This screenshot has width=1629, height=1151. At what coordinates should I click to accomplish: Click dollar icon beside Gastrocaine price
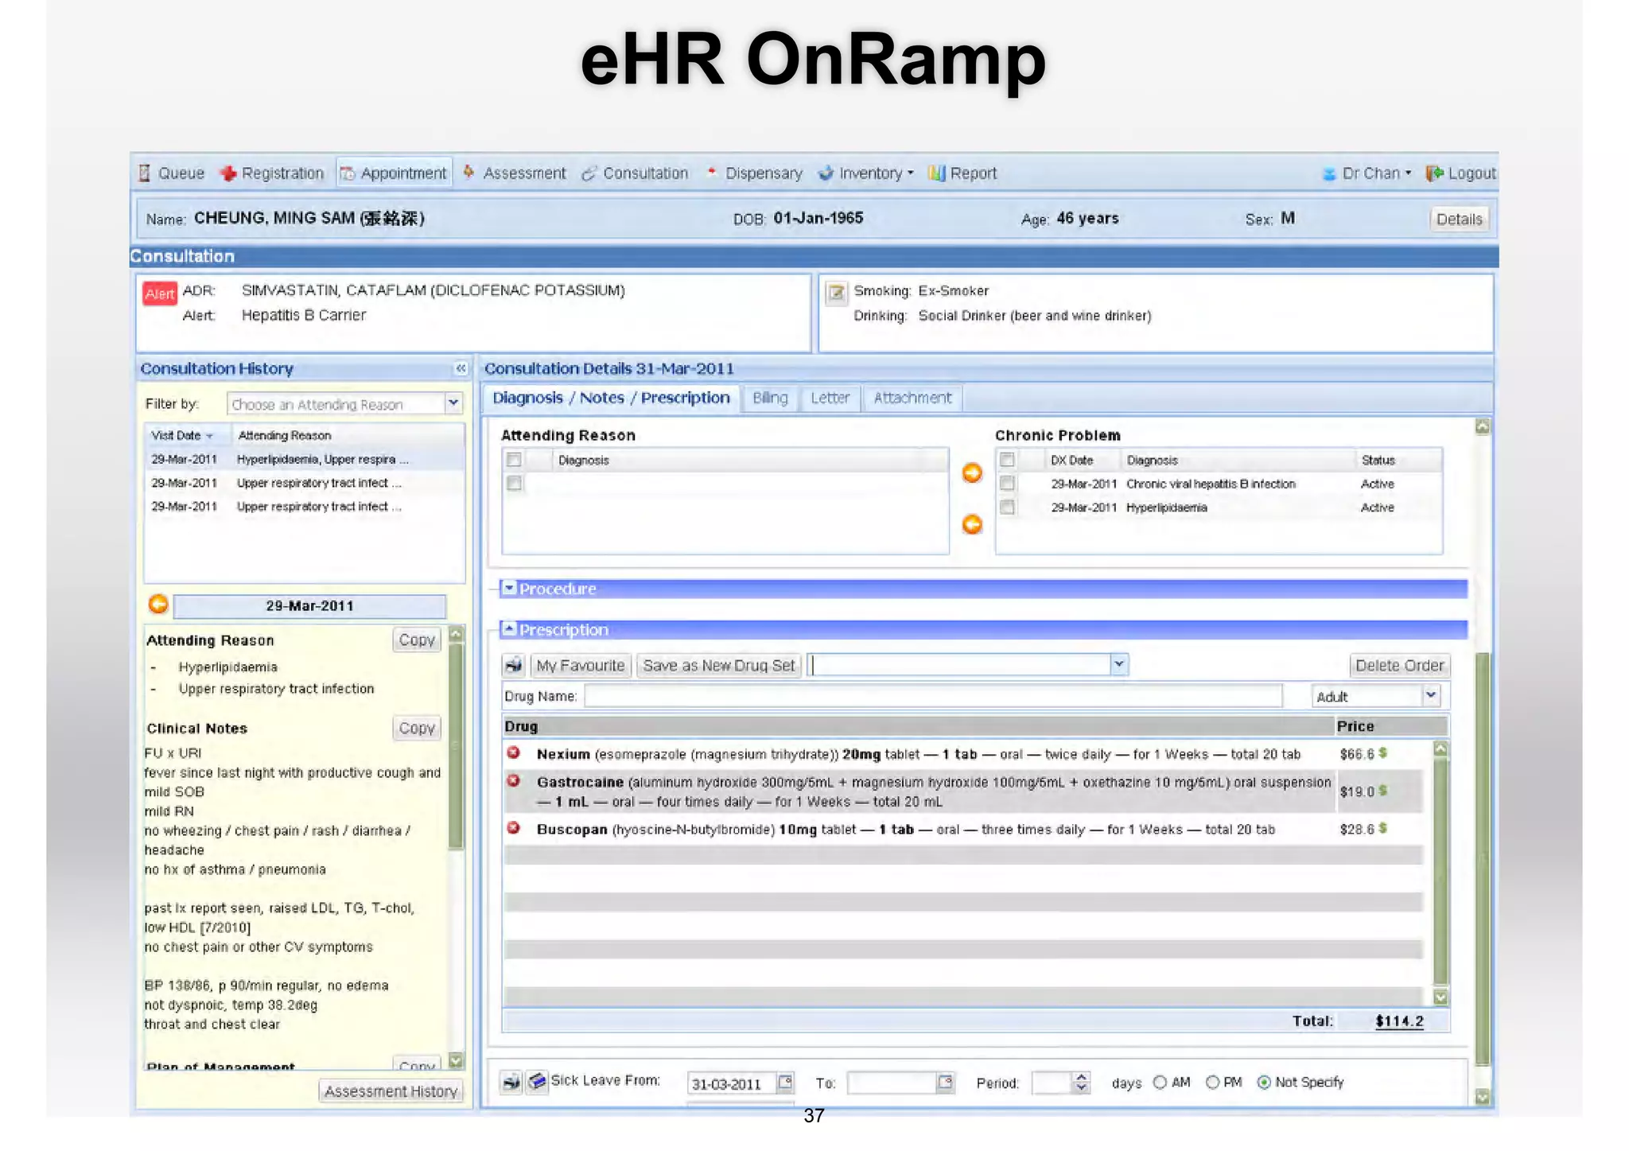[x=1382, y=790]
